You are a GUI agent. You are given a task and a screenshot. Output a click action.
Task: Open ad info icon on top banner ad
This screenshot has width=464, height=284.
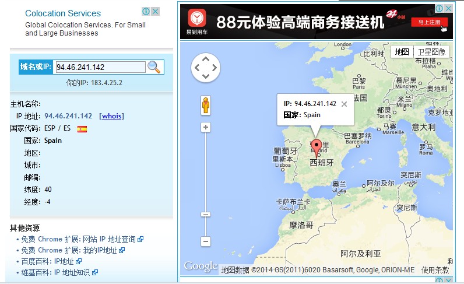(x=439, y=8)
